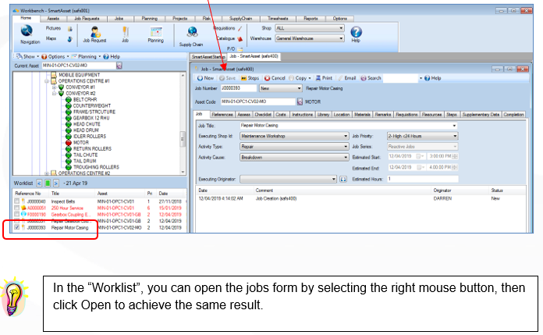
Task: Open Options menu in left panel toolbar
Action: 55,56
